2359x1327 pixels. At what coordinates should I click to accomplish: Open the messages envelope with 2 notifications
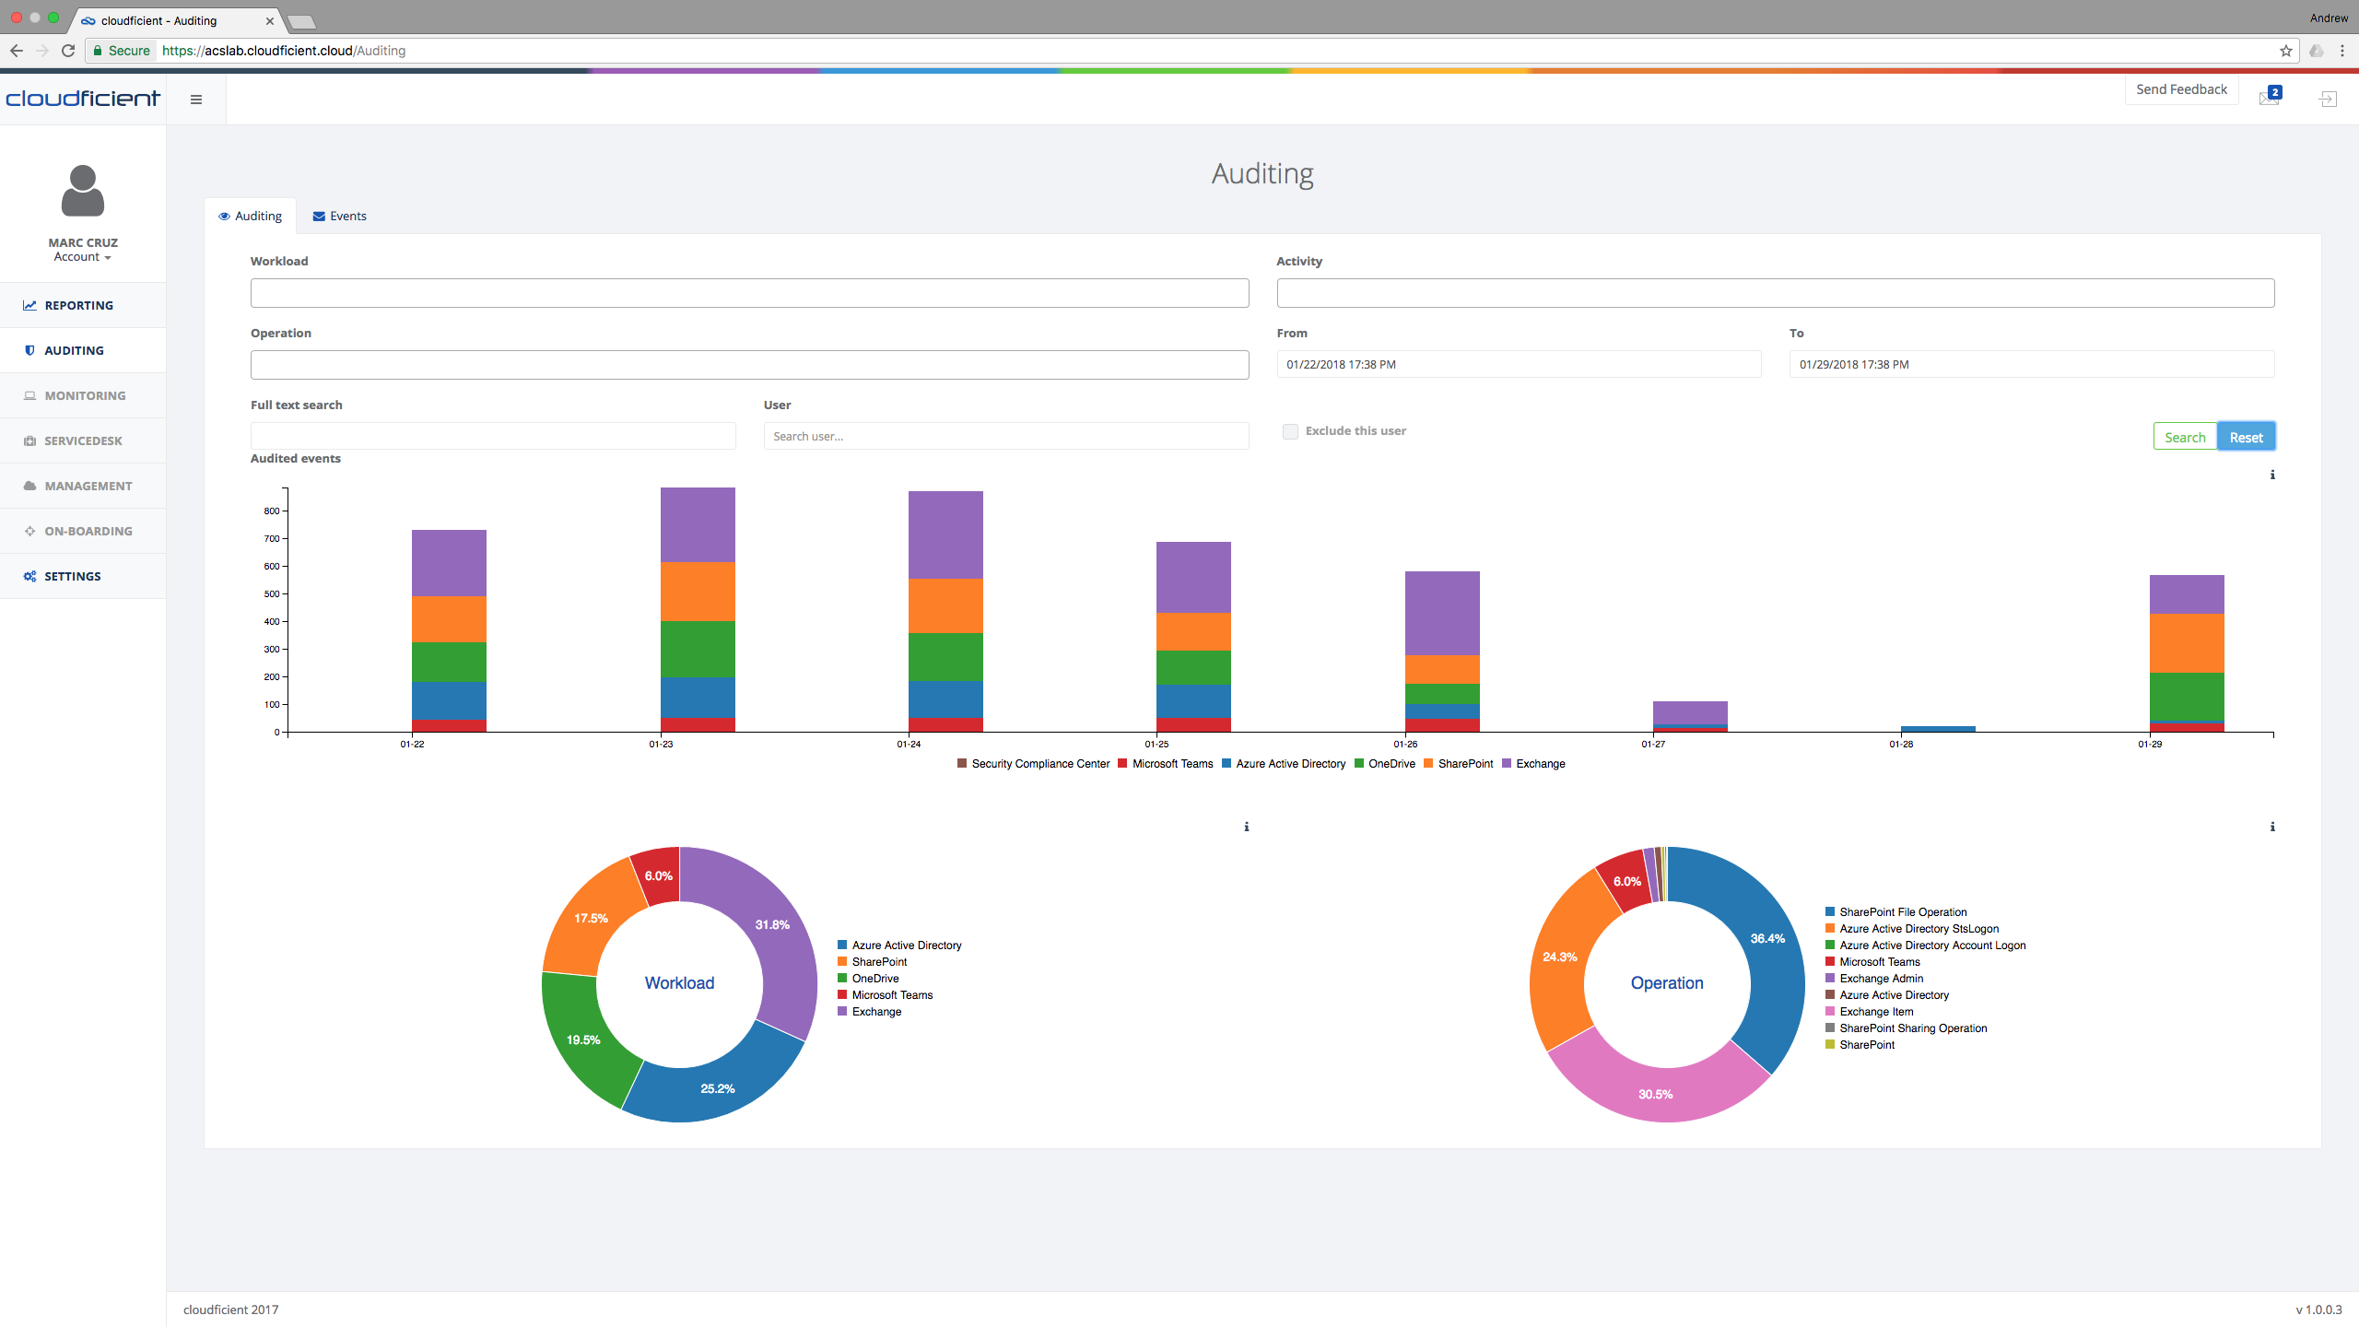tap(2269, 98)
